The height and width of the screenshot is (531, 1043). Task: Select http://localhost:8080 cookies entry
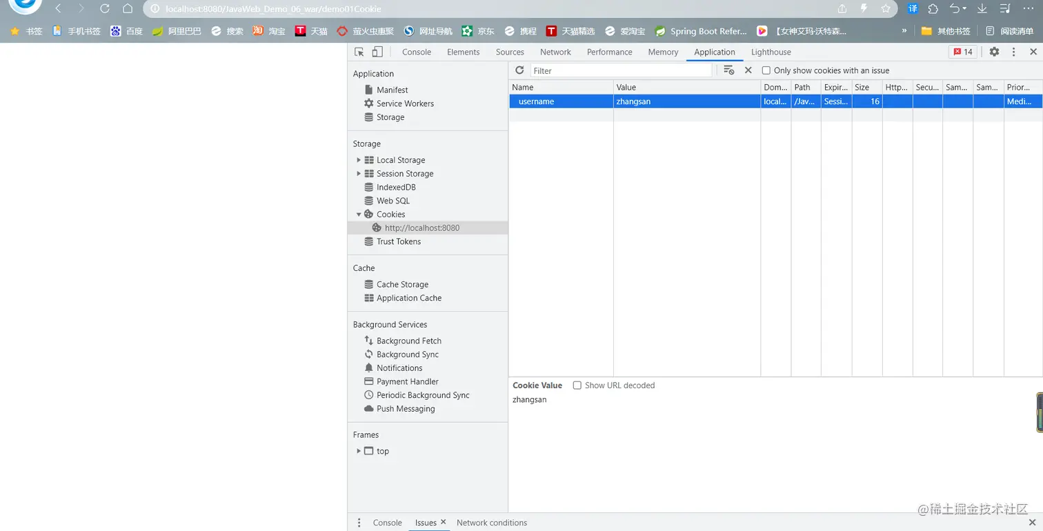click(421, 228)
